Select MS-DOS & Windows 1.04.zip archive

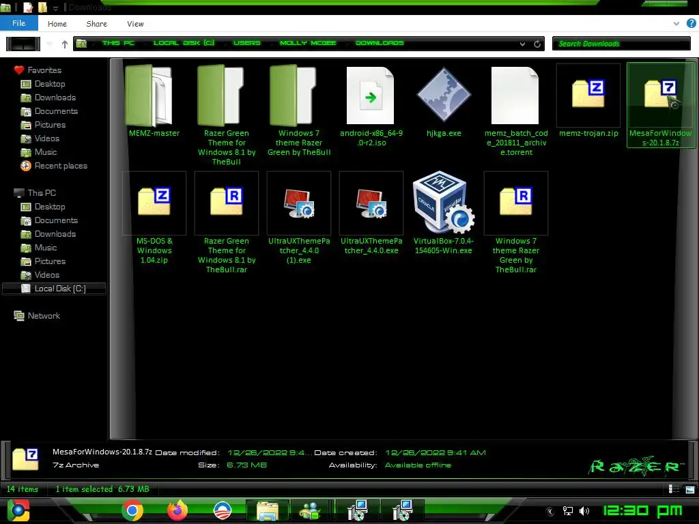[x=154, y=218]
